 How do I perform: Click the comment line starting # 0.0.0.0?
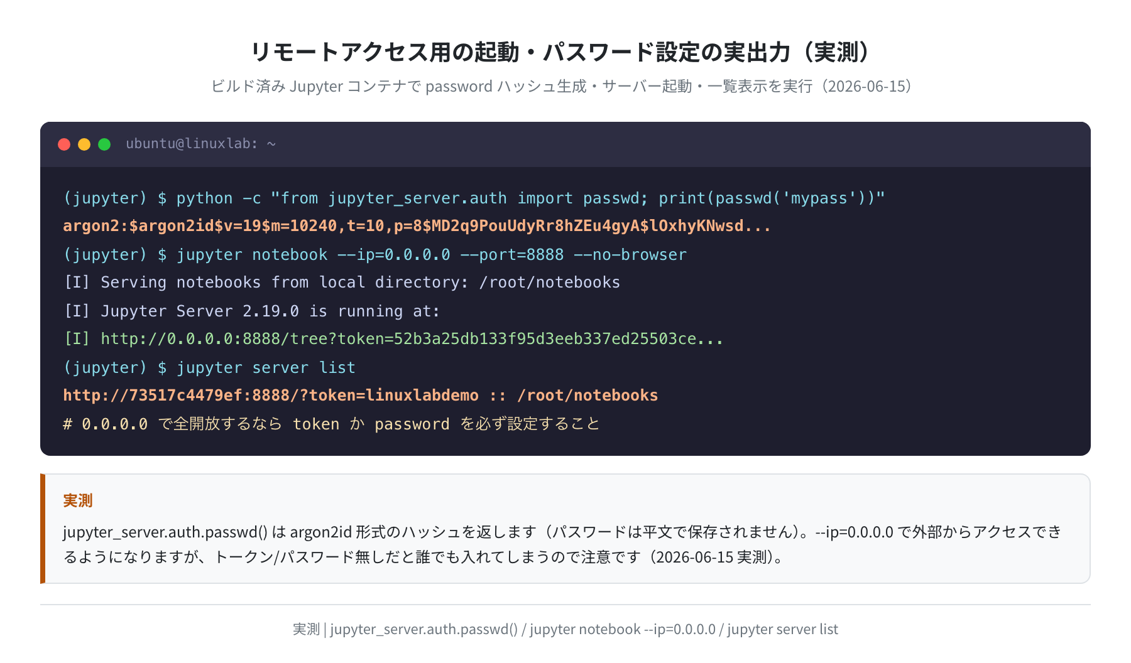pos(331,424)
